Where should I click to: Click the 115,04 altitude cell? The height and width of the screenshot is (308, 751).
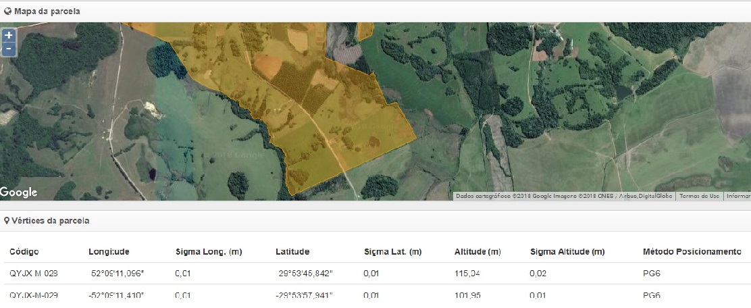[x=467, y=274]
